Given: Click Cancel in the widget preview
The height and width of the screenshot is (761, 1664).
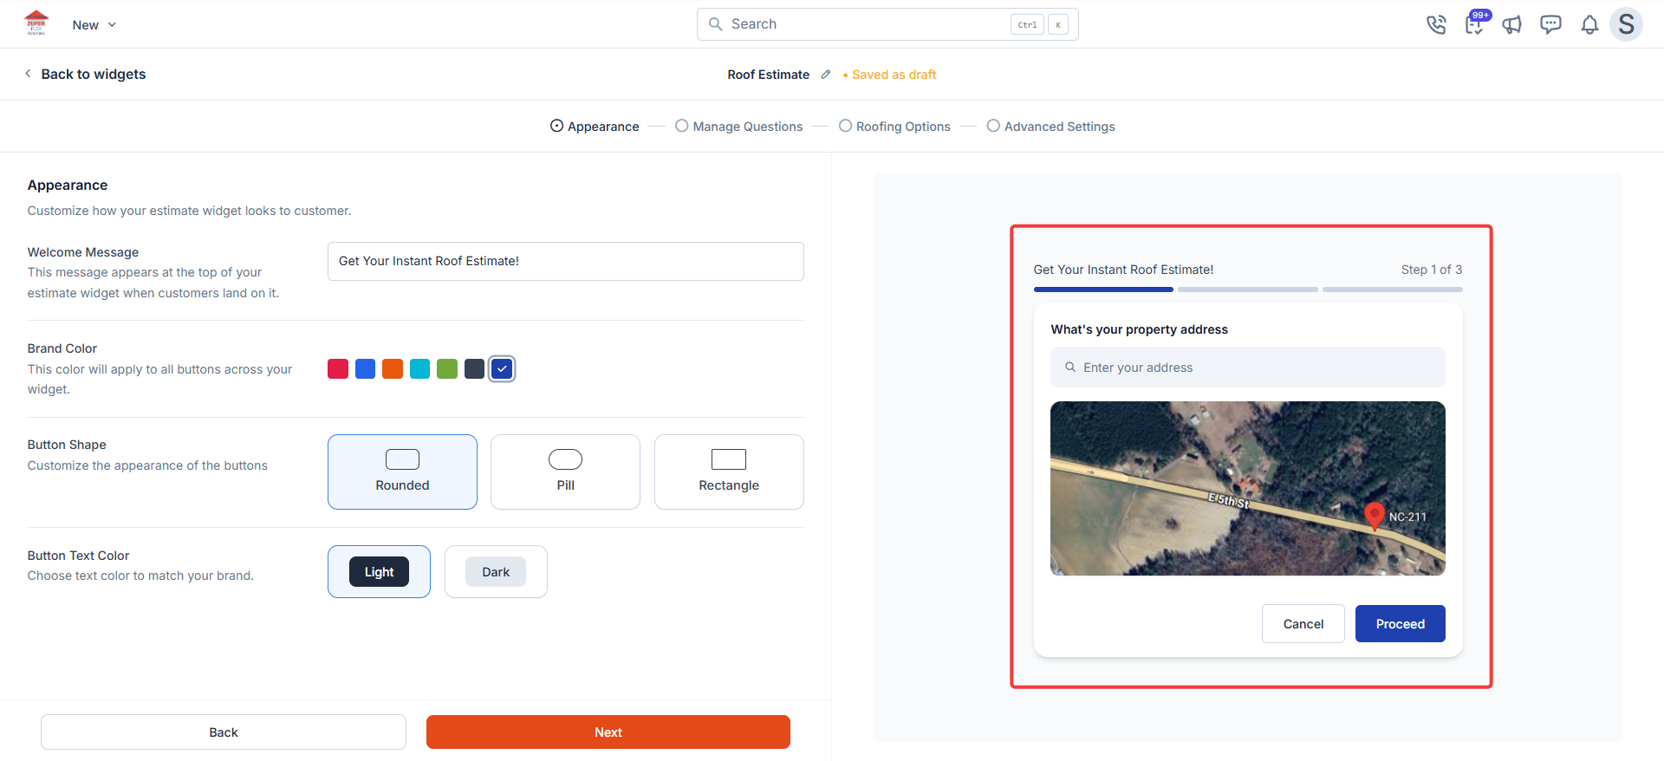Looking at the screenshot, I should 1303,624.
